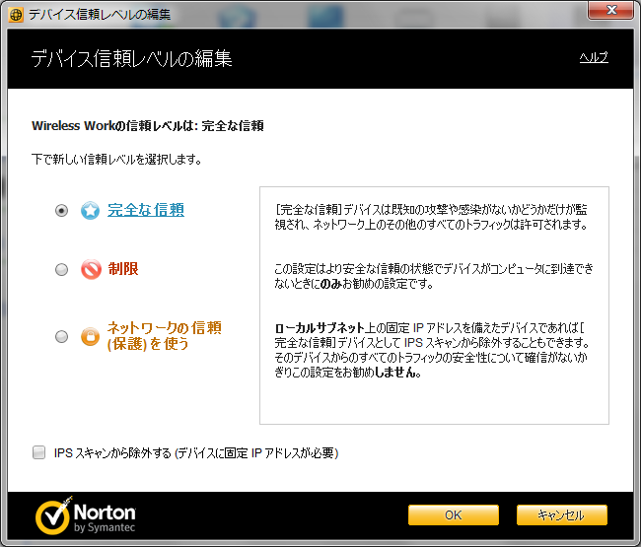Screen dimensions: 641x547
Task: Close the dialog with the X button
Action: 610,10
